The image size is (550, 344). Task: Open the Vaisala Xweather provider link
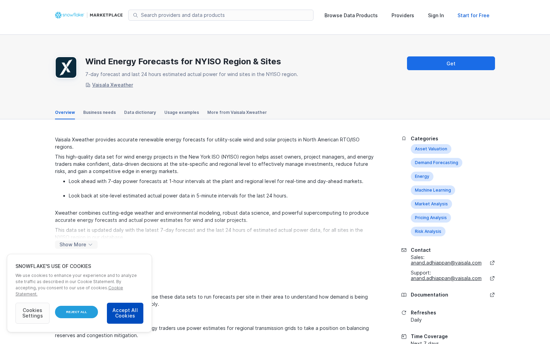(112, 85)
